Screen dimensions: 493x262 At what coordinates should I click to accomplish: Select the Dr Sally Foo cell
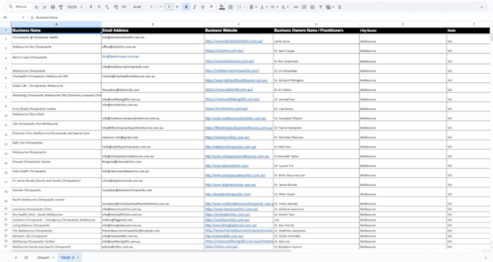[x=316, y=145]
